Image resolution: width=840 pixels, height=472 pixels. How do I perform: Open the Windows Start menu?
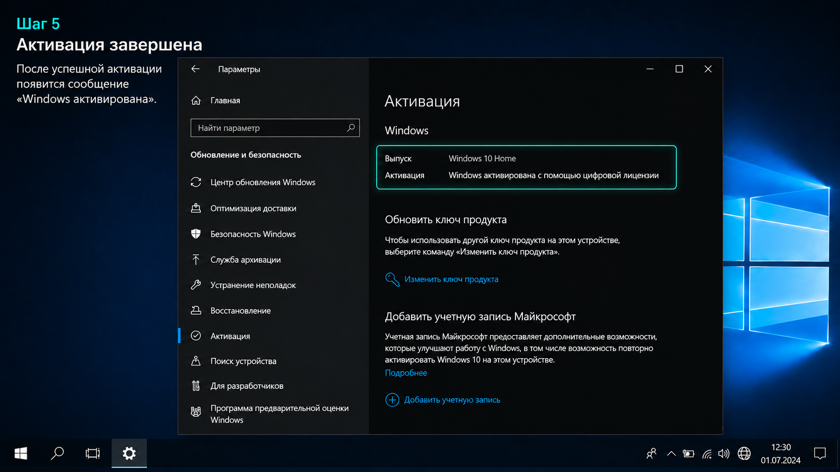(x=21, y=453)
